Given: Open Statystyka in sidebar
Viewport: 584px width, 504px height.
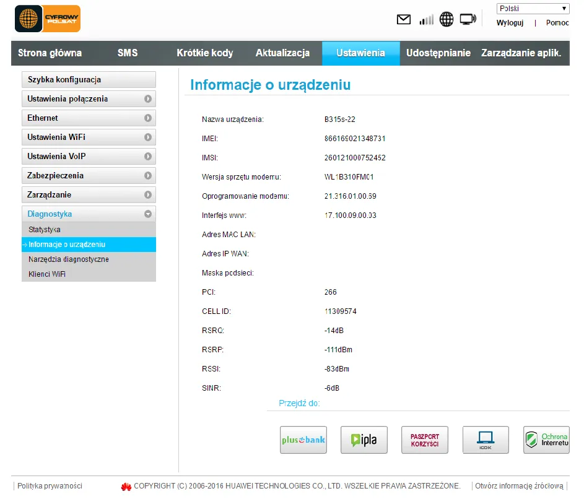Looking at the screenshot, I should 89,230.
